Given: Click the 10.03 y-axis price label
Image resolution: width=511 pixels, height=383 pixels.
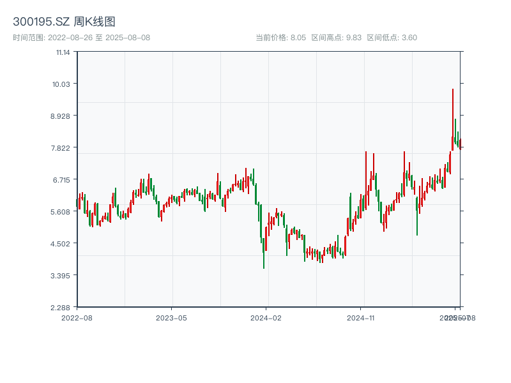Looking at the screenshot, I should point(62,84).
